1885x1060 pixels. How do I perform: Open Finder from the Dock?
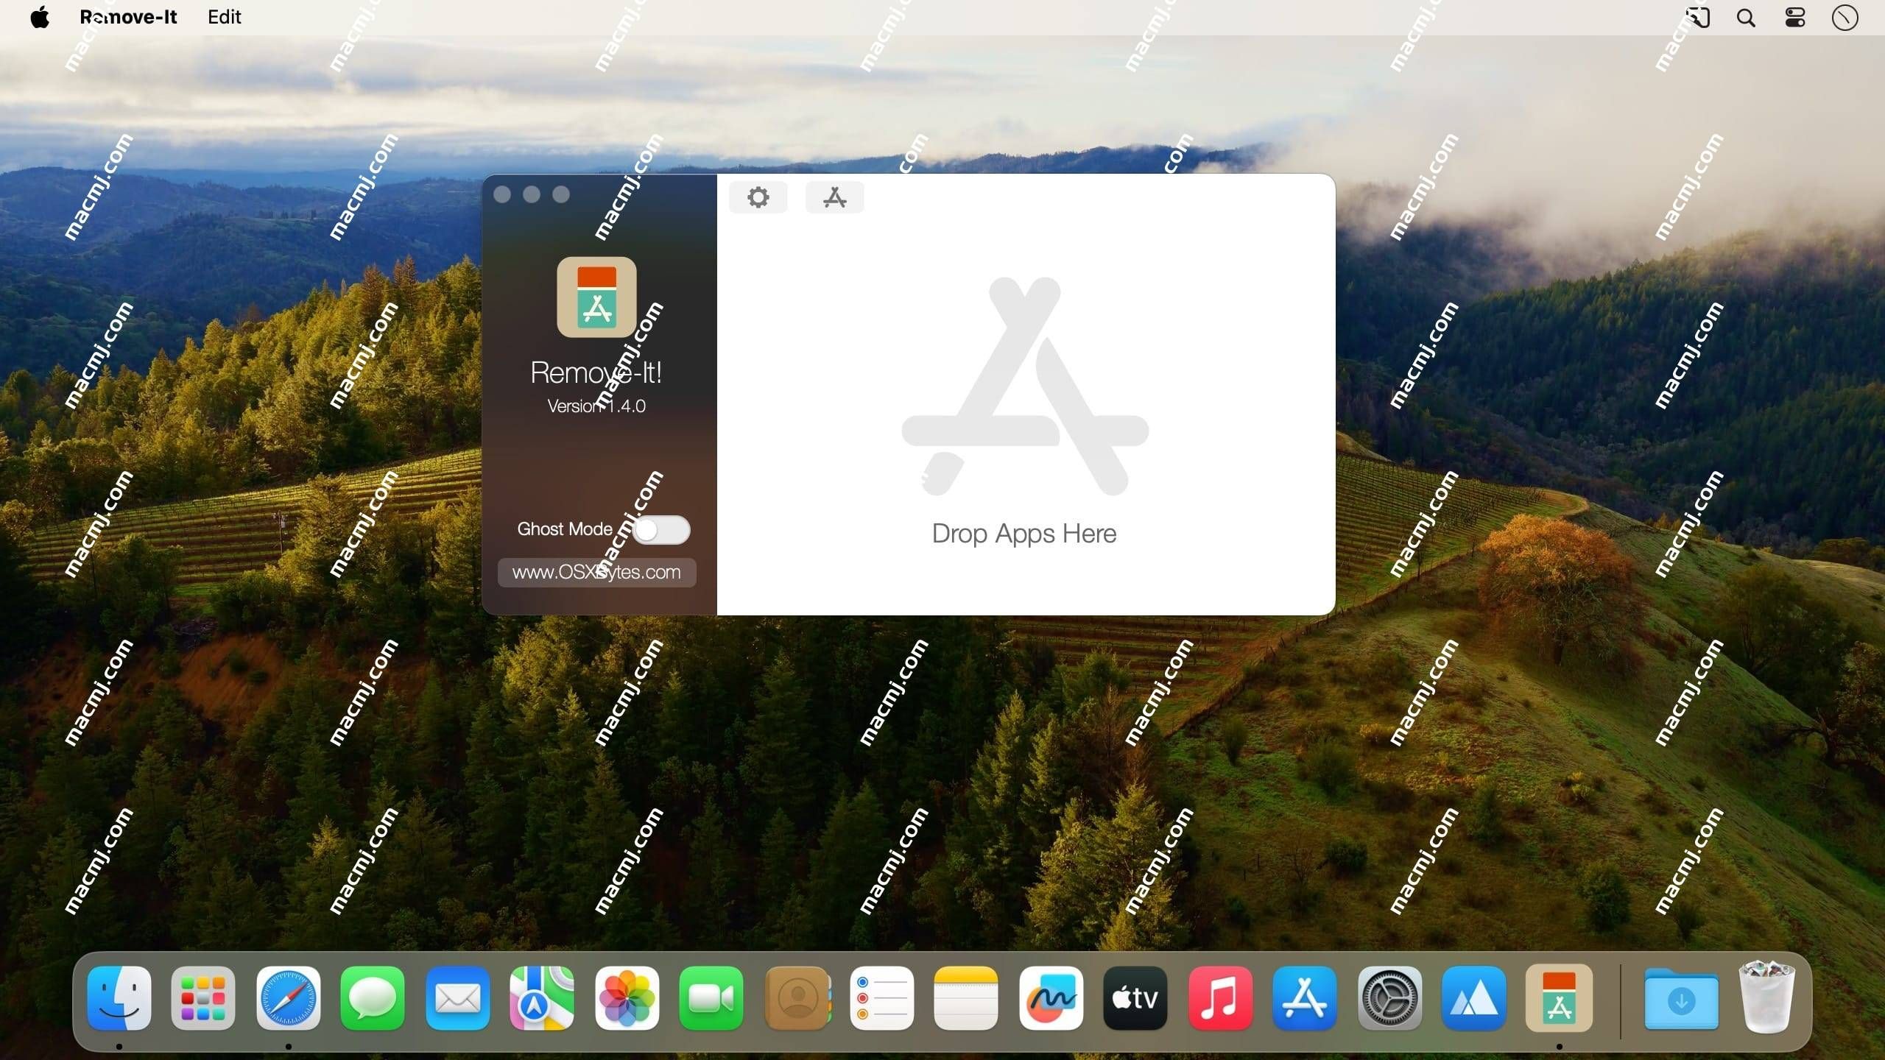(119, 998)
